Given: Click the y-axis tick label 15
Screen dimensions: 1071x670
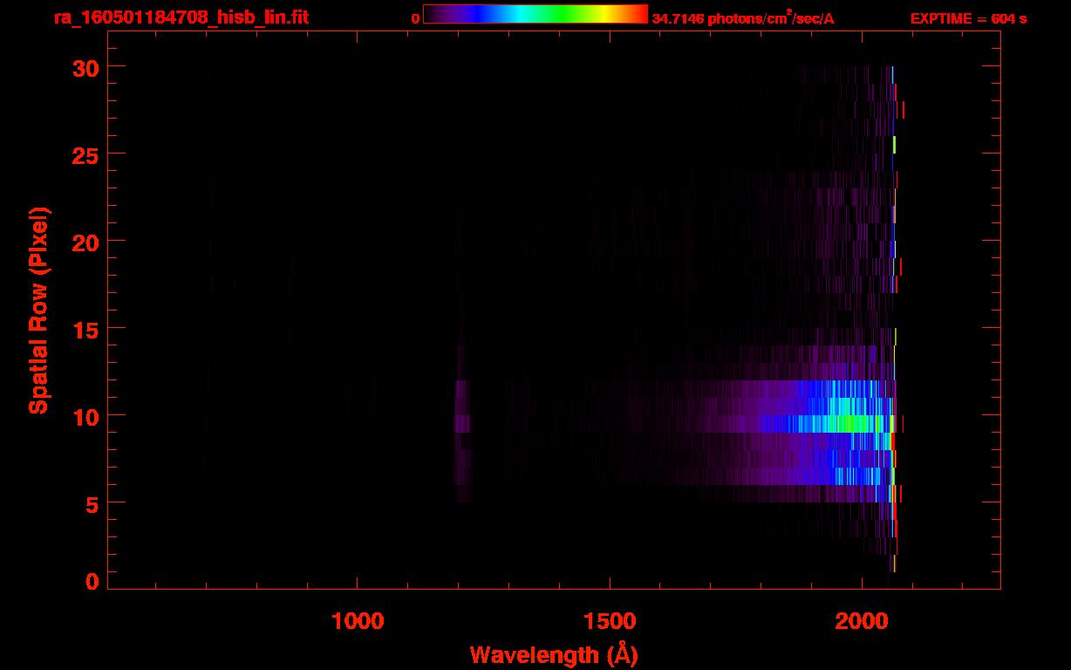Looking at the screenshot, I should click(86, 329).
